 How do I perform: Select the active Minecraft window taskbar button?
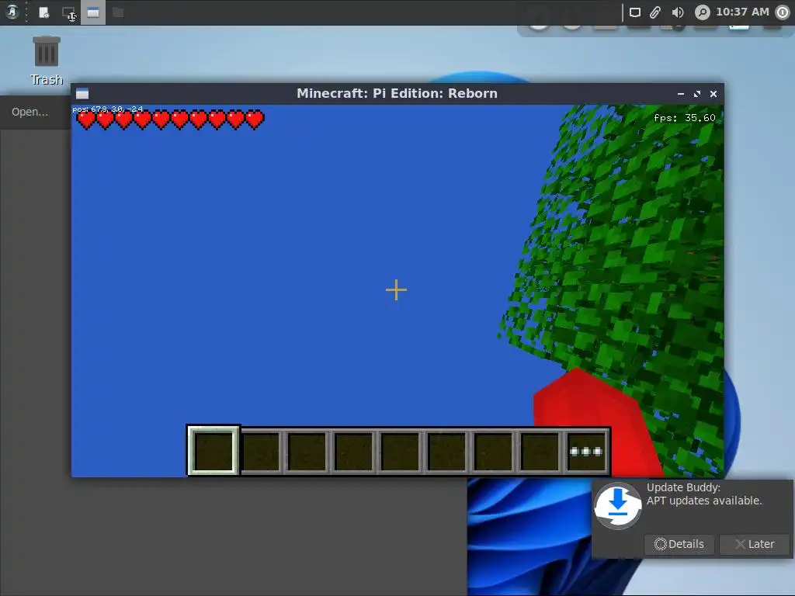tap(93, 12)
